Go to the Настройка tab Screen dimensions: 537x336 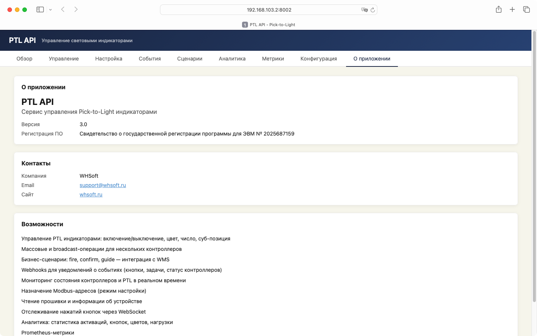pos(109,59)
